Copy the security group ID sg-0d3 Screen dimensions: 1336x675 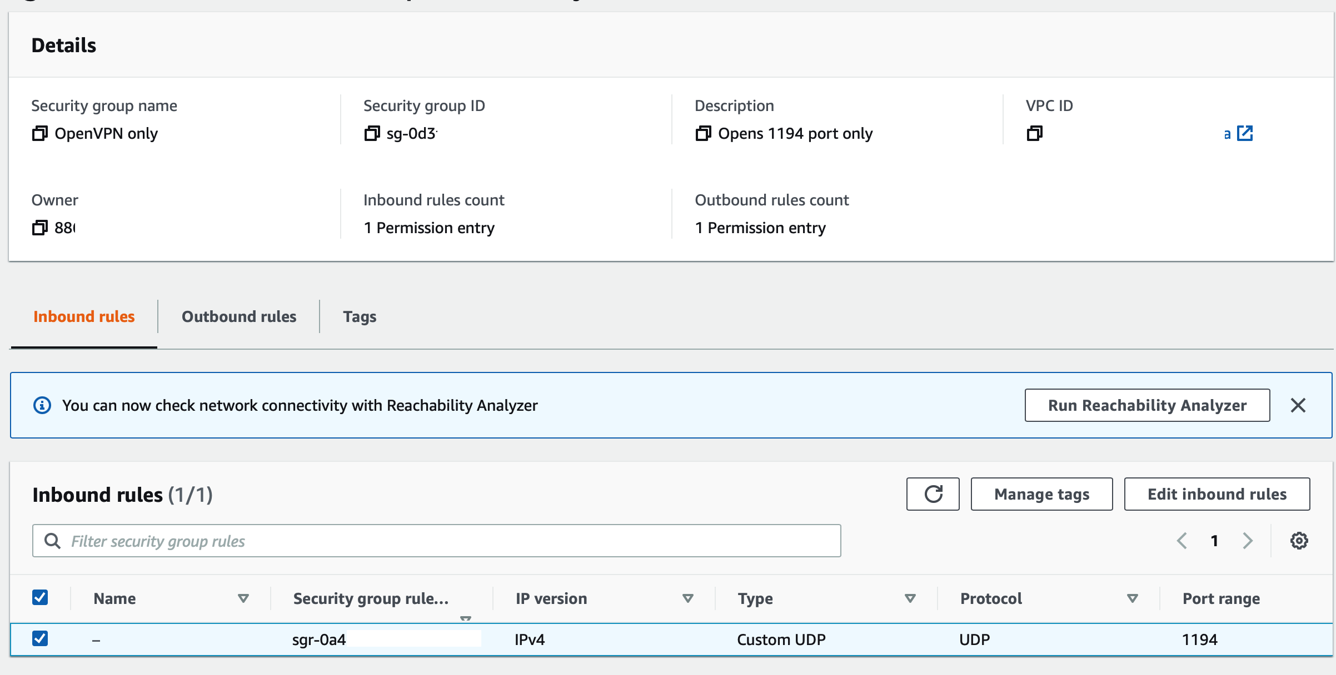click(x=372, y=133)
